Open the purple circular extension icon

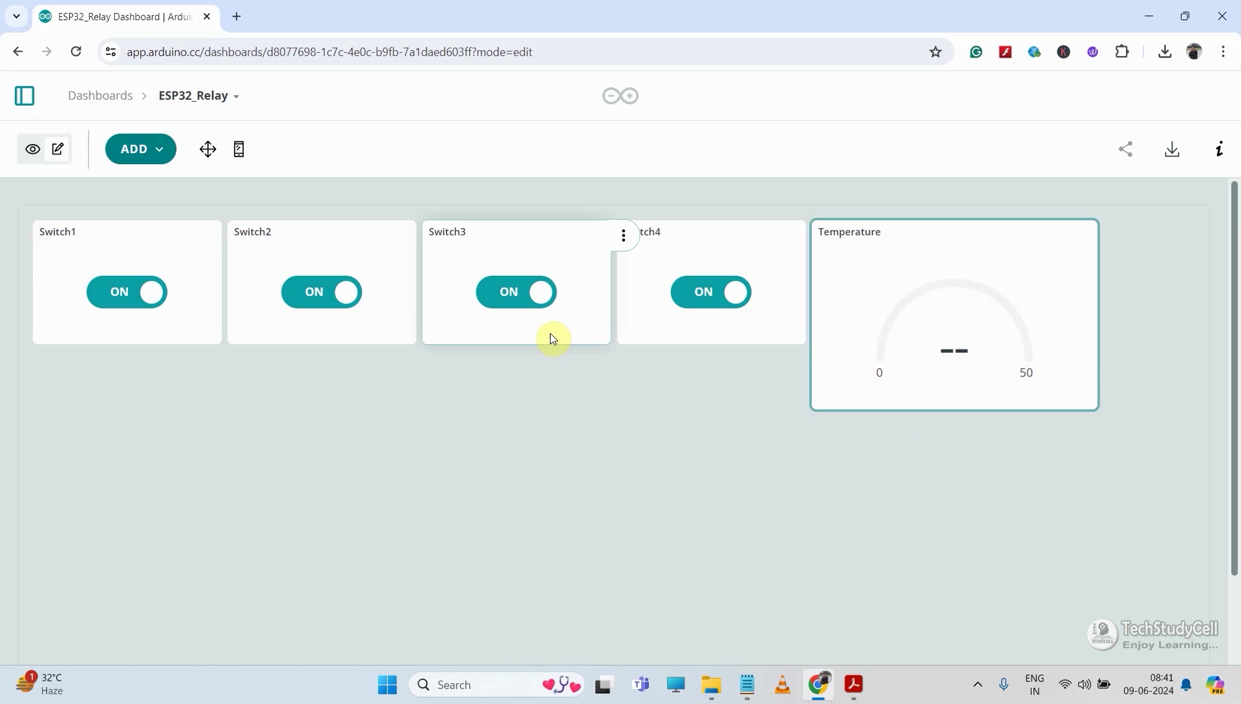[x=1092, y=52]
